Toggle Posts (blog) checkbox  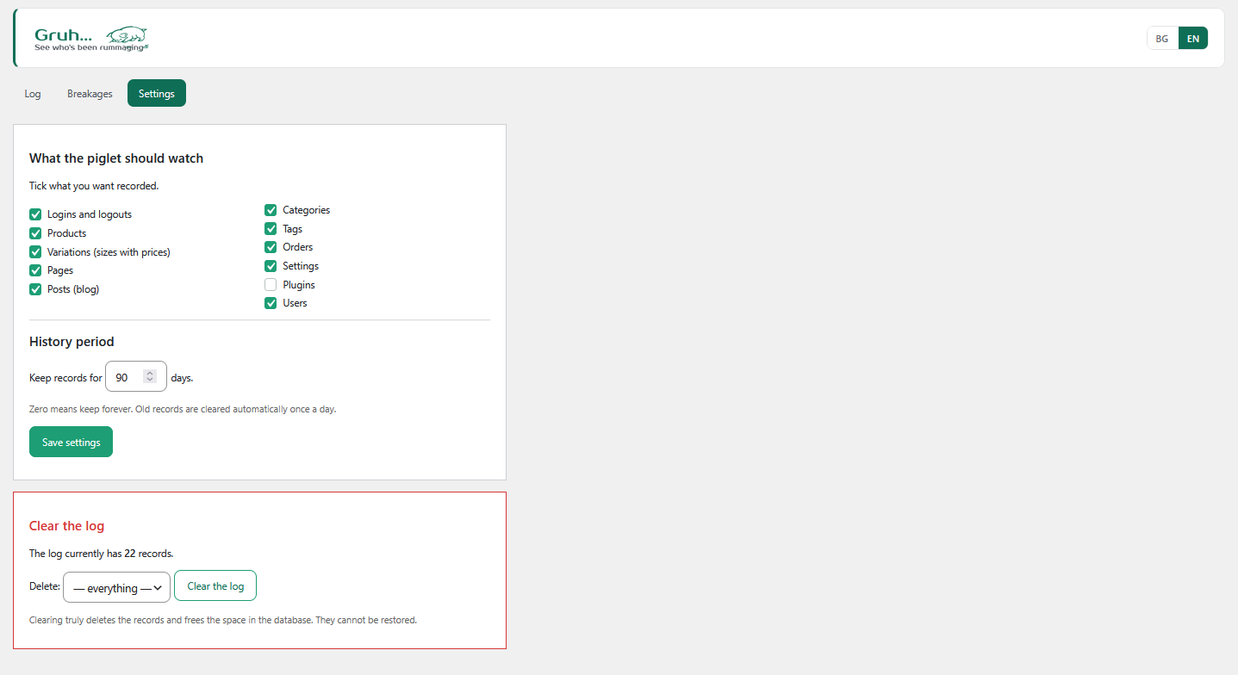35,289
